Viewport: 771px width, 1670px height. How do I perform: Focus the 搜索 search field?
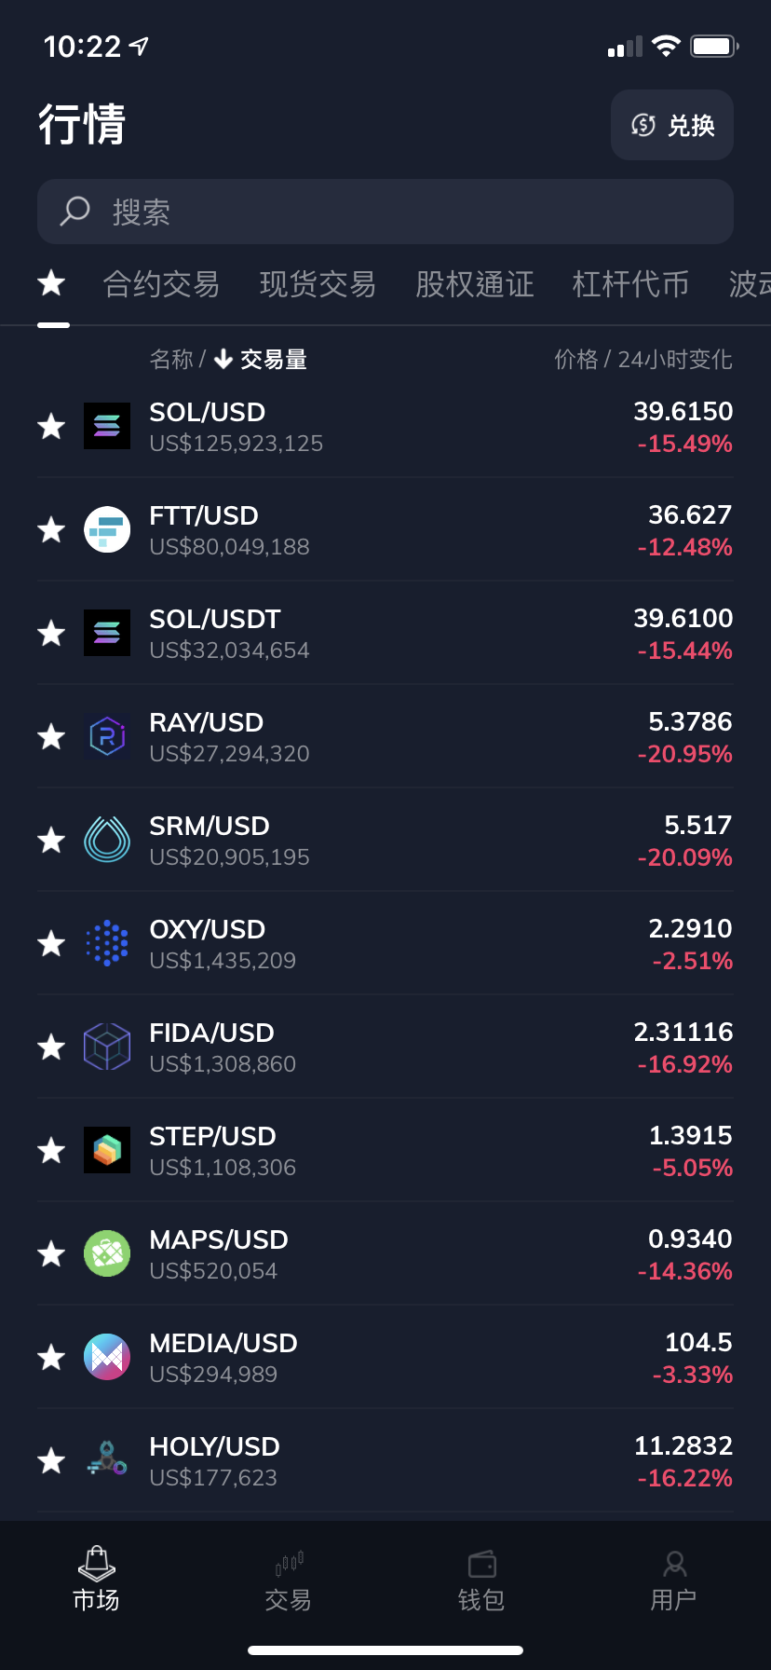click(385, 212)
